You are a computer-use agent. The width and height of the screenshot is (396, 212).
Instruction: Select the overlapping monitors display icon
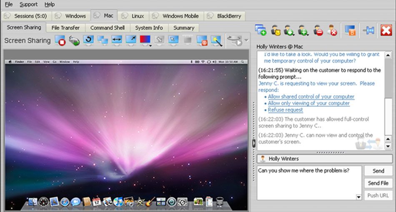[103, 40]
